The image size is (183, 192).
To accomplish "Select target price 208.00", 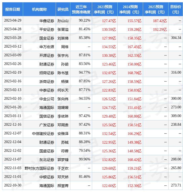I will click(176, 159).
